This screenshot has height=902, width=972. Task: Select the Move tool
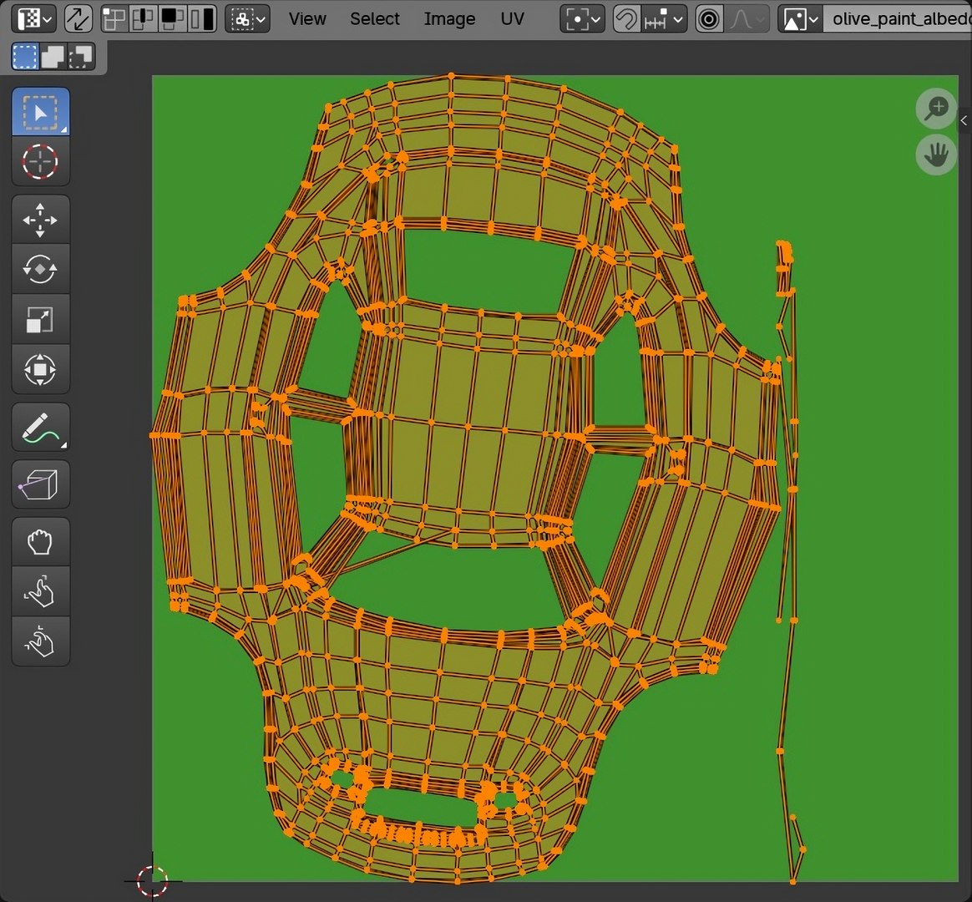point(40,220)
